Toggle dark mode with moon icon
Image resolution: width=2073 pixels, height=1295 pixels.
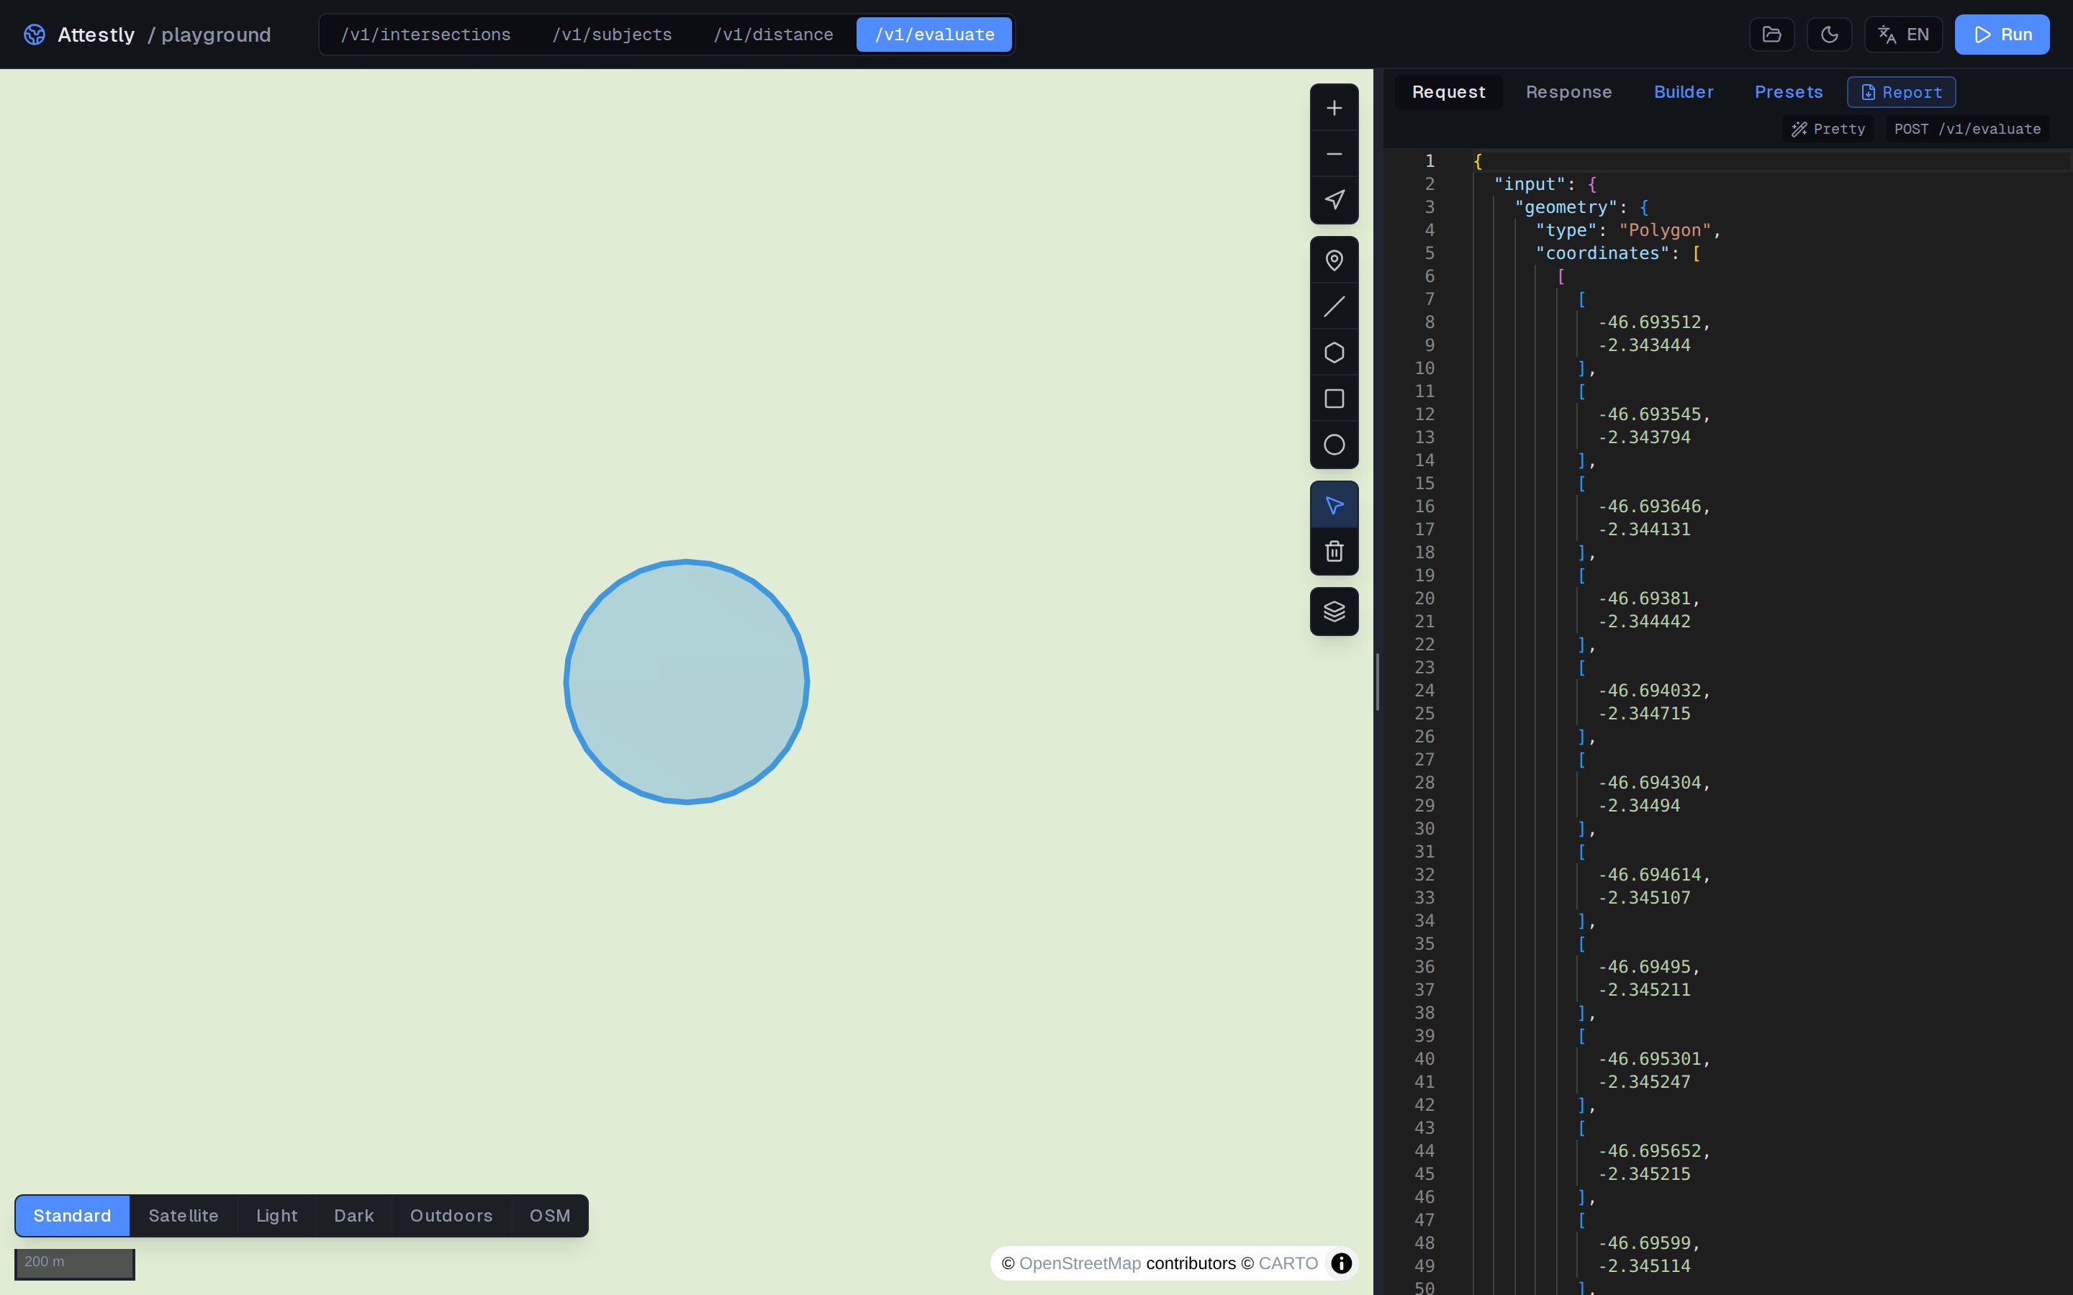pyautogui.click(x=1829, y=35)
